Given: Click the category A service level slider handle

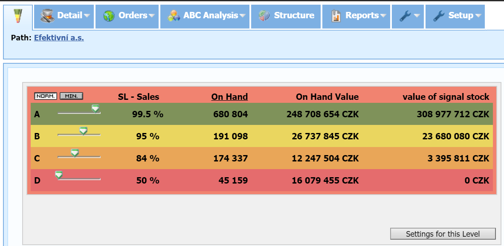Looking at the screenshot, I should click(96, 109).
